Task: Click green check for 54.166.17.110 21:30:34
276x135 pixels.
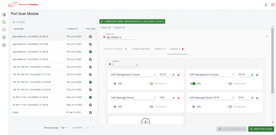Action: pos(91,97)
